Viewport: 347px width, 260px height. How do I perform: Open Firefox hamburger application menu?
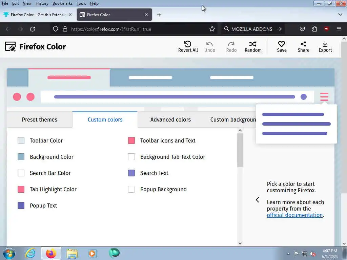coord(339,29)
